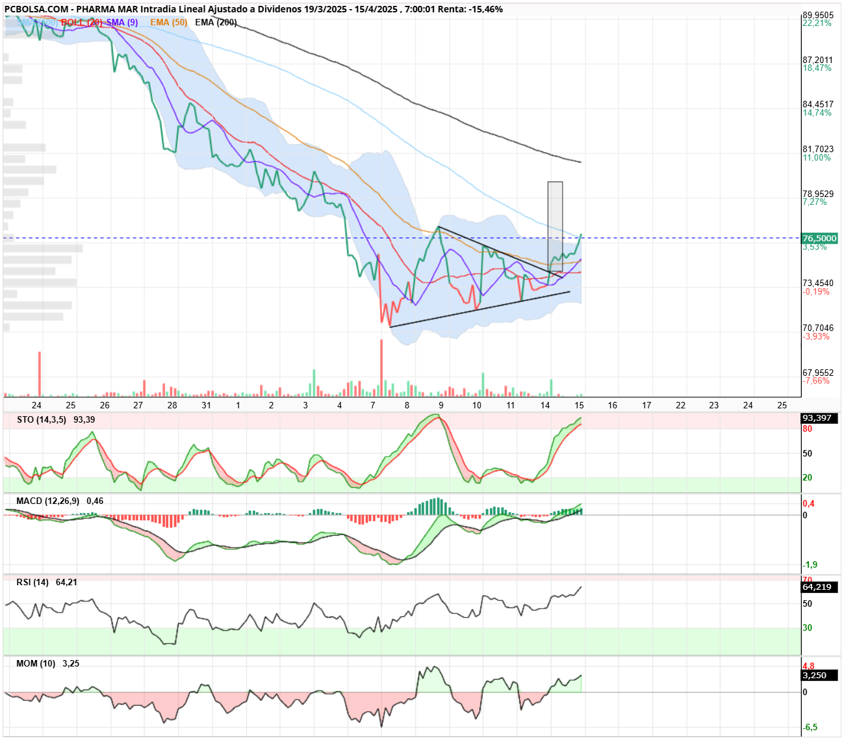Click date label 22 on the time axis
This screenshot has width=844, height=740.
[x=680, y=405]
